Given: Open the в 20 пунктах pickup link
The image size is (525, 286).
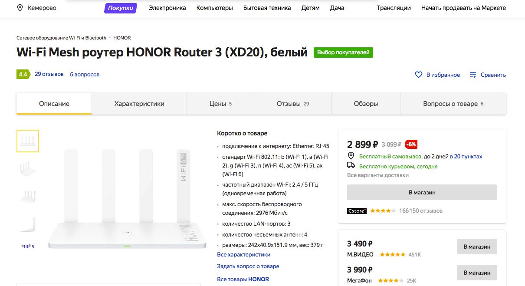Looking at the screenshot, I should click(466, 156).
